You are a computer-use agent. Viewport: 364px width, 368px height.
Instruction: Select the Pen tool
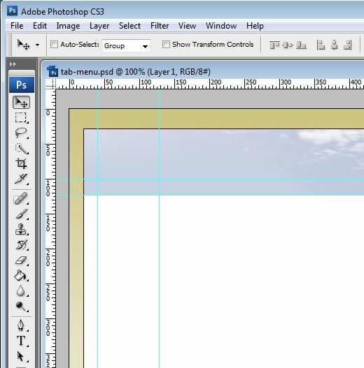point(21,325)
